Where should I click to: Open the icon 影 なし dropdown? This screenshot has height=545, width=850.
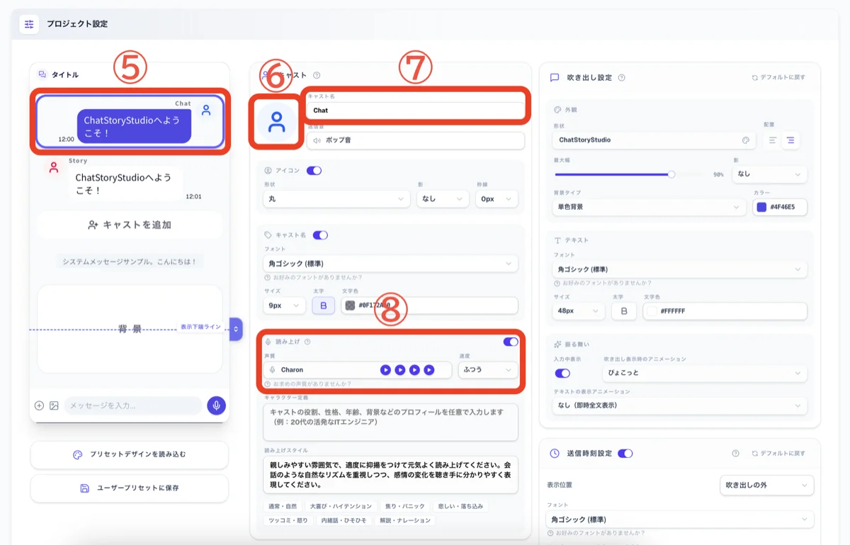[443, 199]
